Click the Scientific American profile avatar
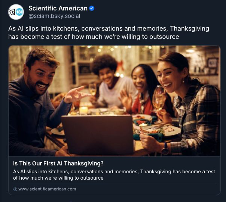The width and height of the screenshot is (226, 202). tap(16, 12)
